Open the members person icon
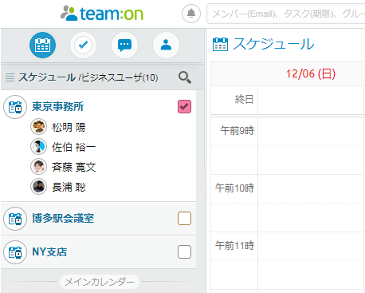The width and height of the screenshot is (365, 293). tap(166, 45)
